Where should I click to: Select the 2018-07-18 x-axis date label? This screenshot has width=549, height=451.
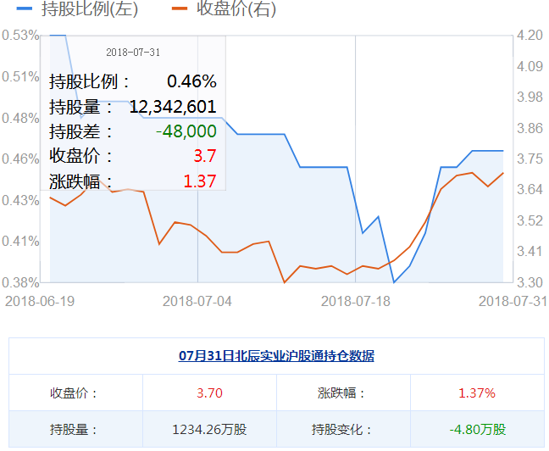(x=355, y=301)
